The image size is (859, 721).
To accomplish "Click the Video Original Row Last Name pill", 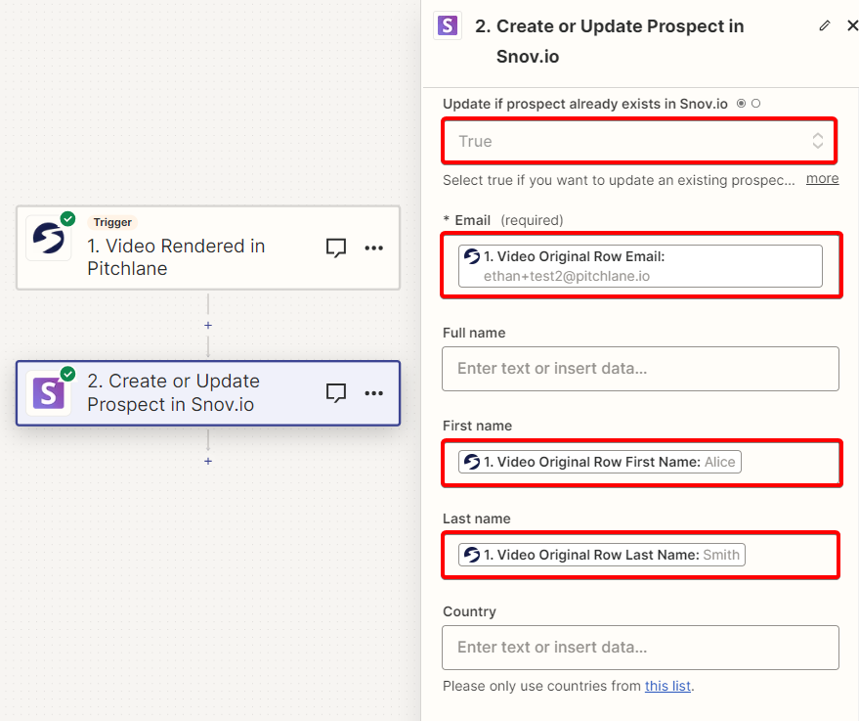I will [602, 555].
